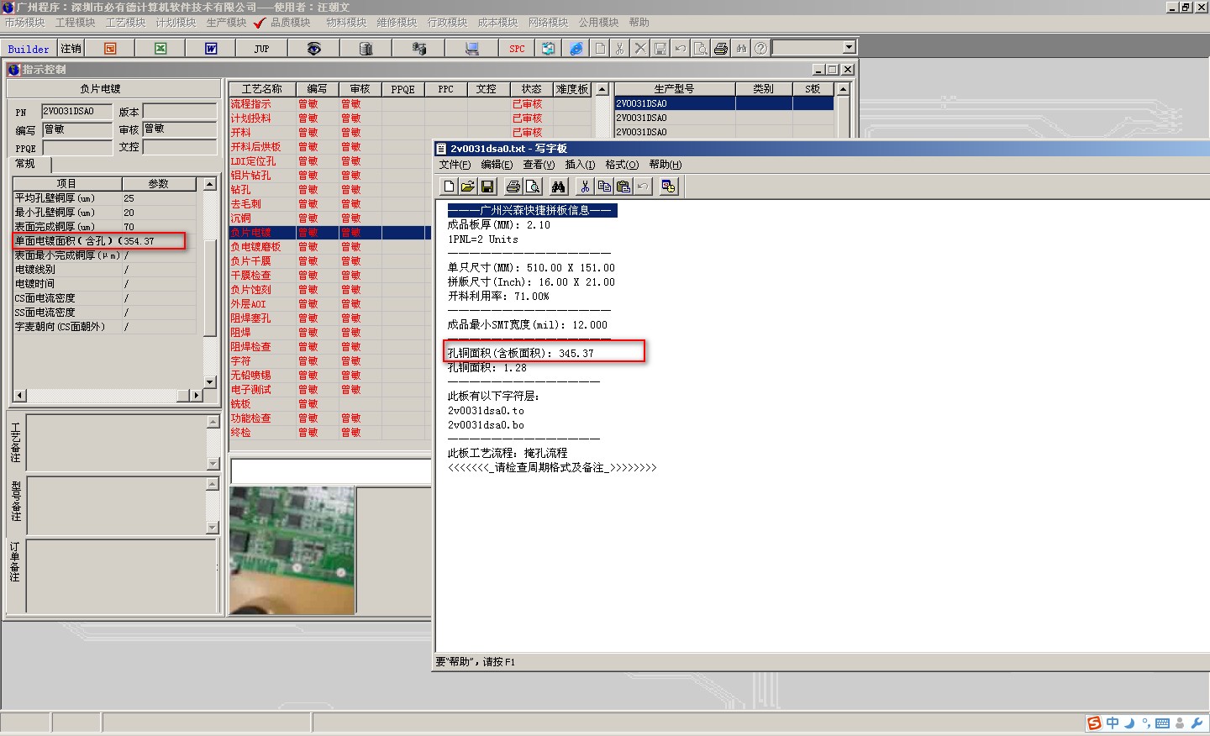This screenshot has width=1210, height=736.
Task: Click the 版本 input field
Action: pos(180,111)
